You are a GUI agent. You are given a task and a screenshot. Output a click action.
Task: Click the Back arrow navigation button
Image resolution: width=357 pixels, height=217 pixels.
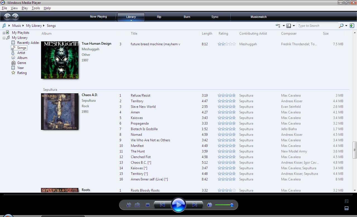(x=8, y=16)
